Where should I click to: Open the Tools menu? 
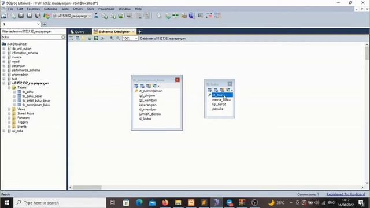pyautogui.click(x=90, y=9)
